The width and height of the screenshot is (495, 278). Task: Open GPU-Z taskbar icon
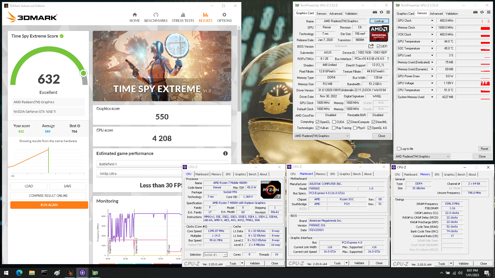point(95,273)
